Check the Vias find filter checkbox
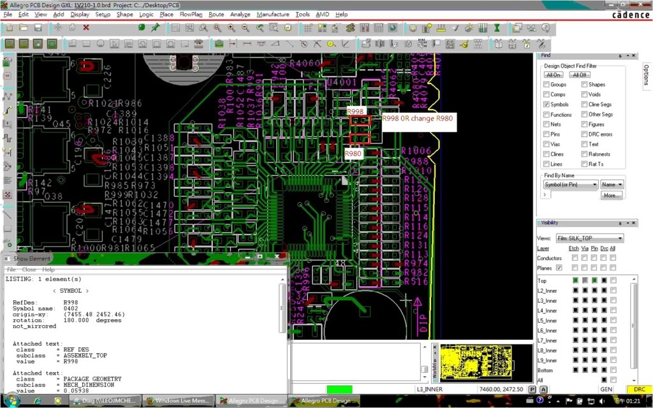The image size is (653, 408). point(547,144)
